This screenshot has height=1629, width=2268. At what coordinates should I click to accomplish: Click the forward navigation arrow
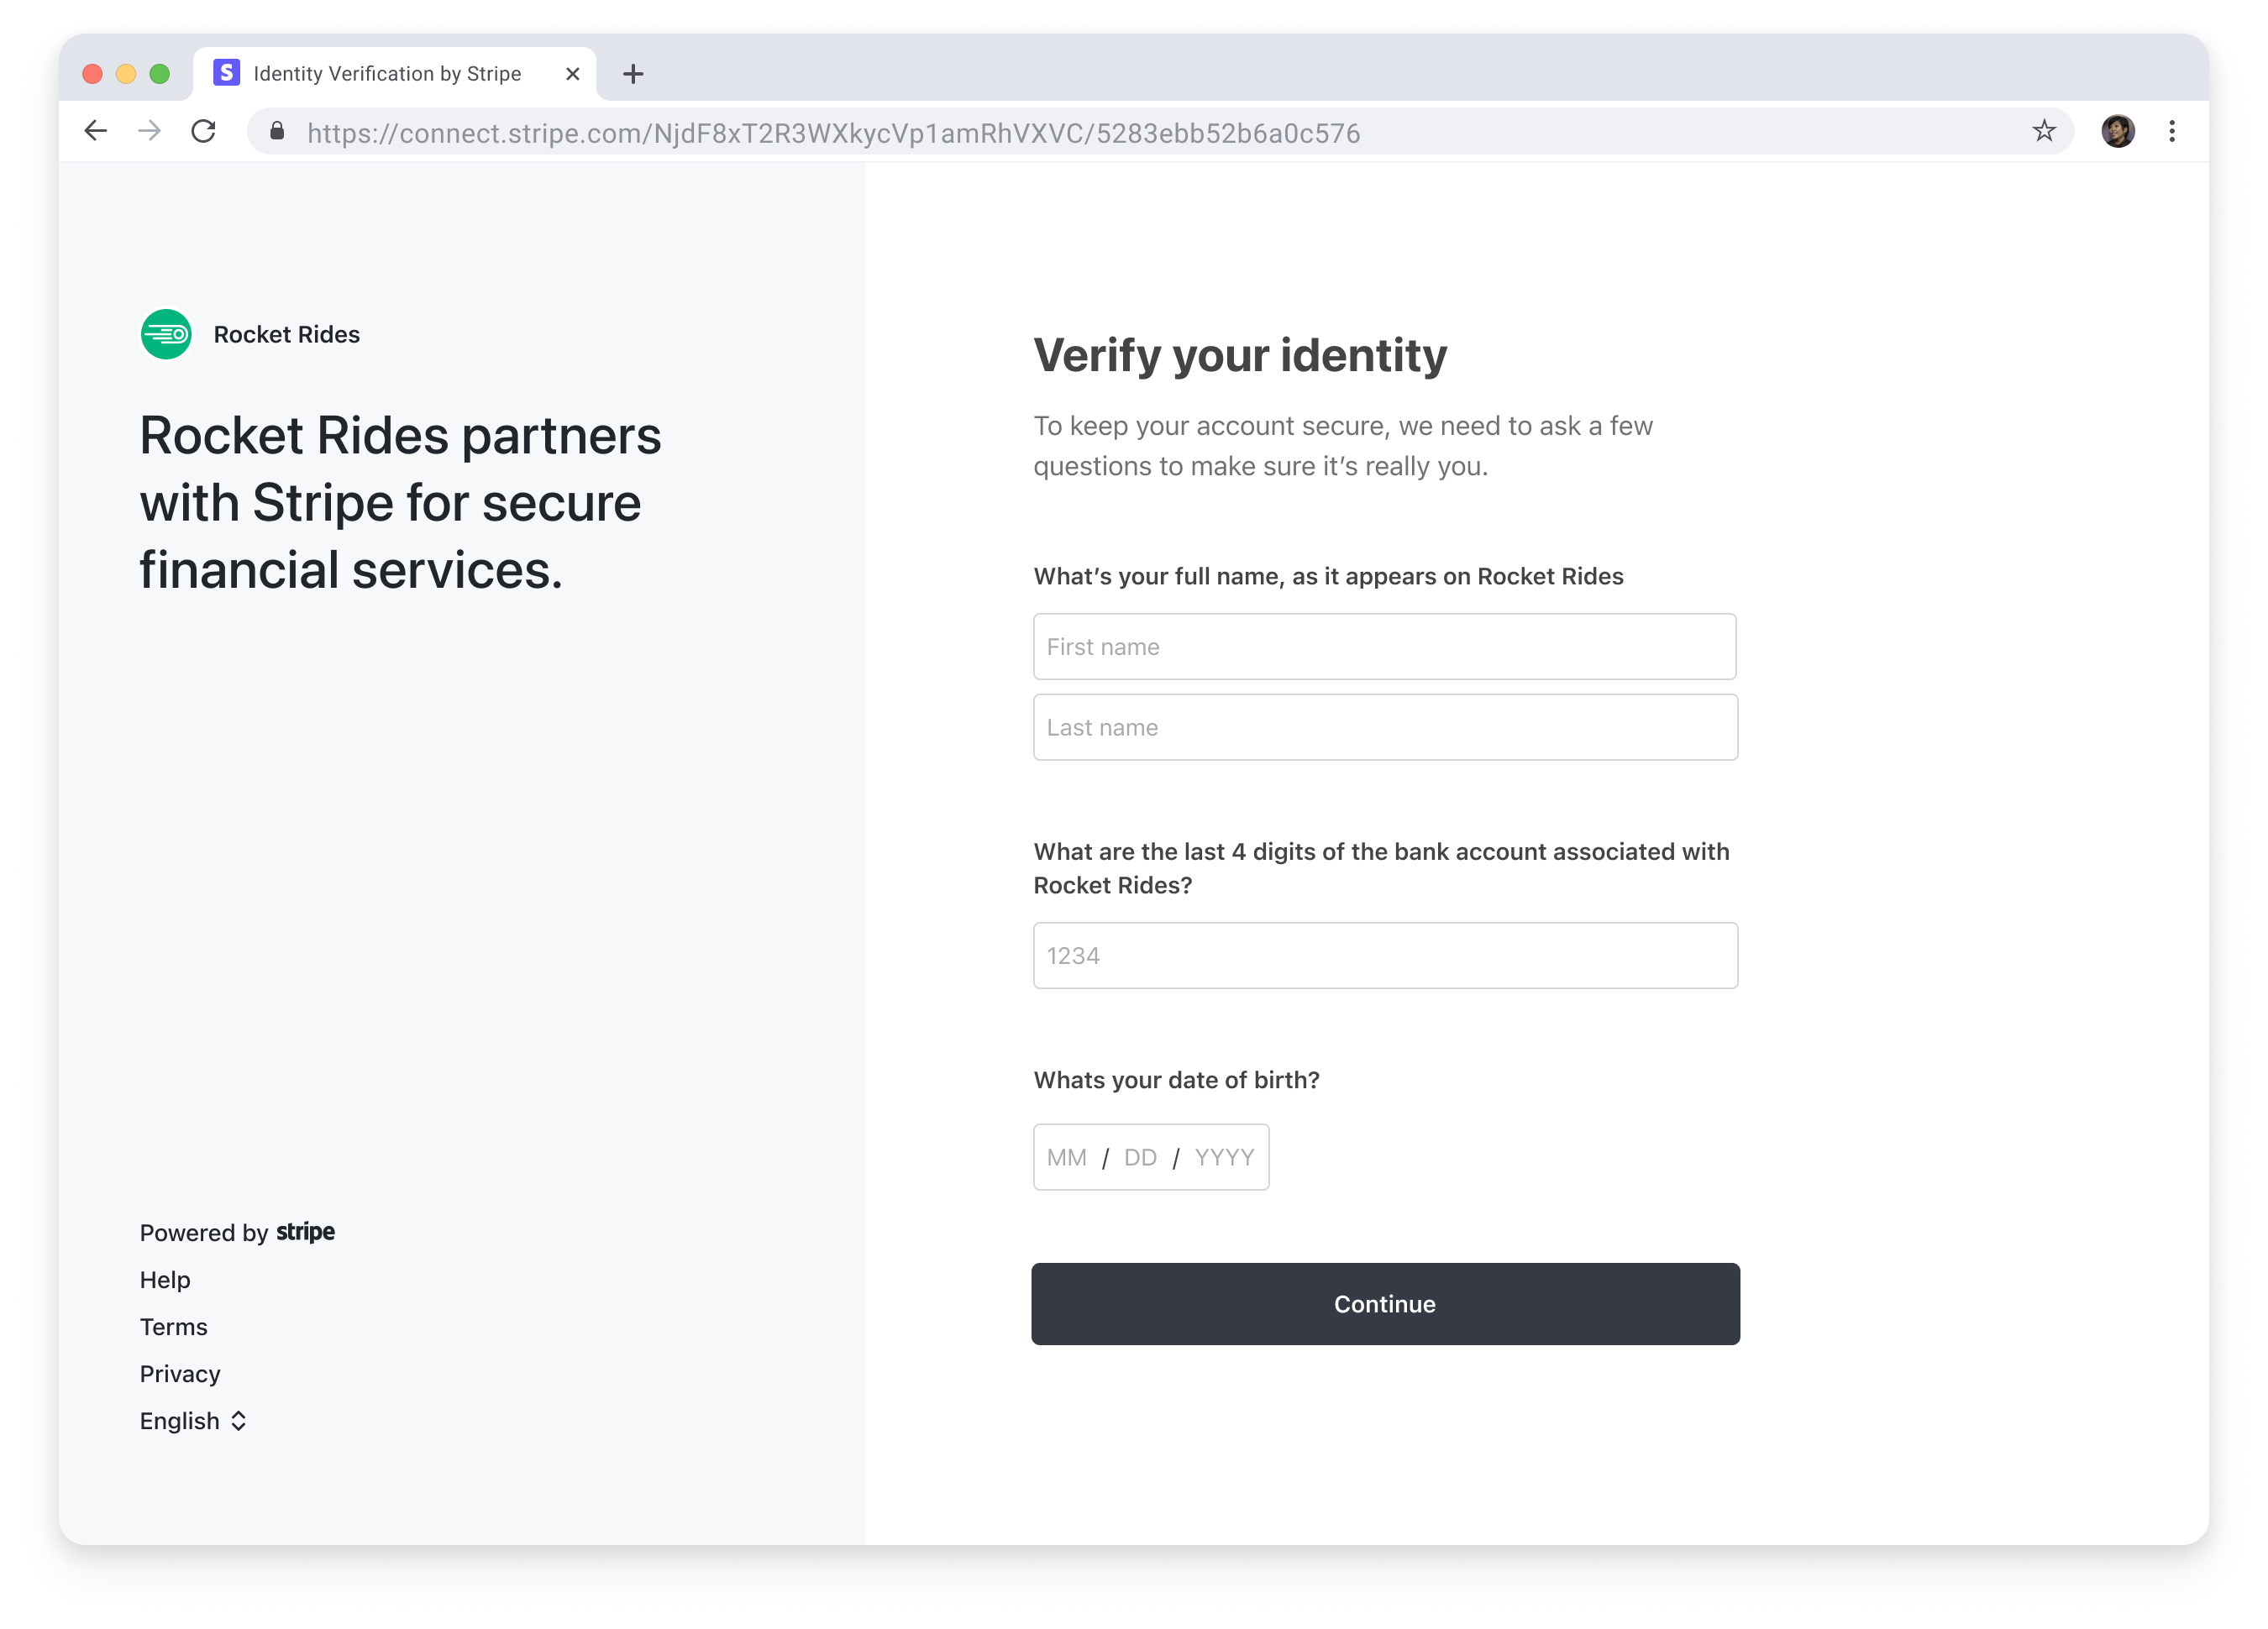pyautogui.click(x=150, y=131)
